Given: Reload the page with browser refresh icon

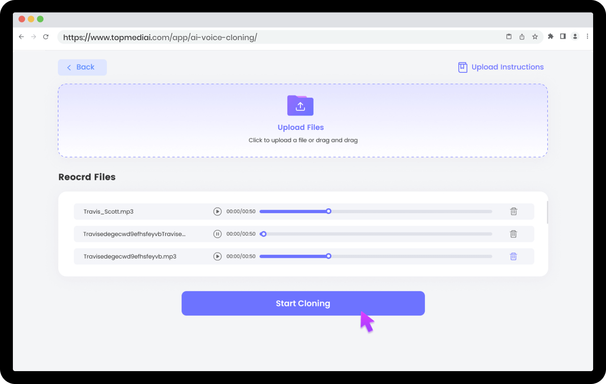Looking at the screenshot, I should point(46,37).
